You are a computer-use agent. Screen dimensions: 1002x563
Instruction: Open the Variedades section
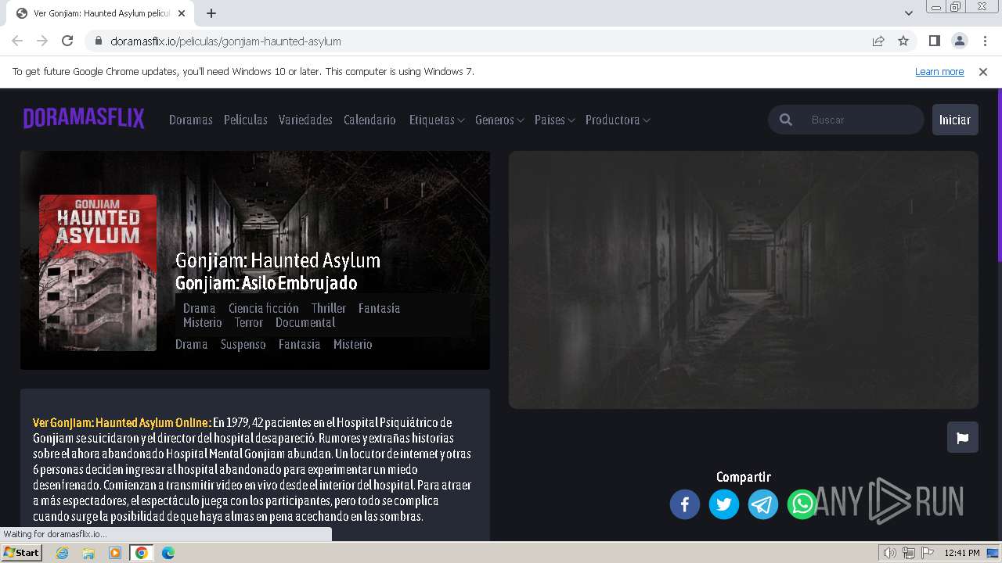[305, 120]
